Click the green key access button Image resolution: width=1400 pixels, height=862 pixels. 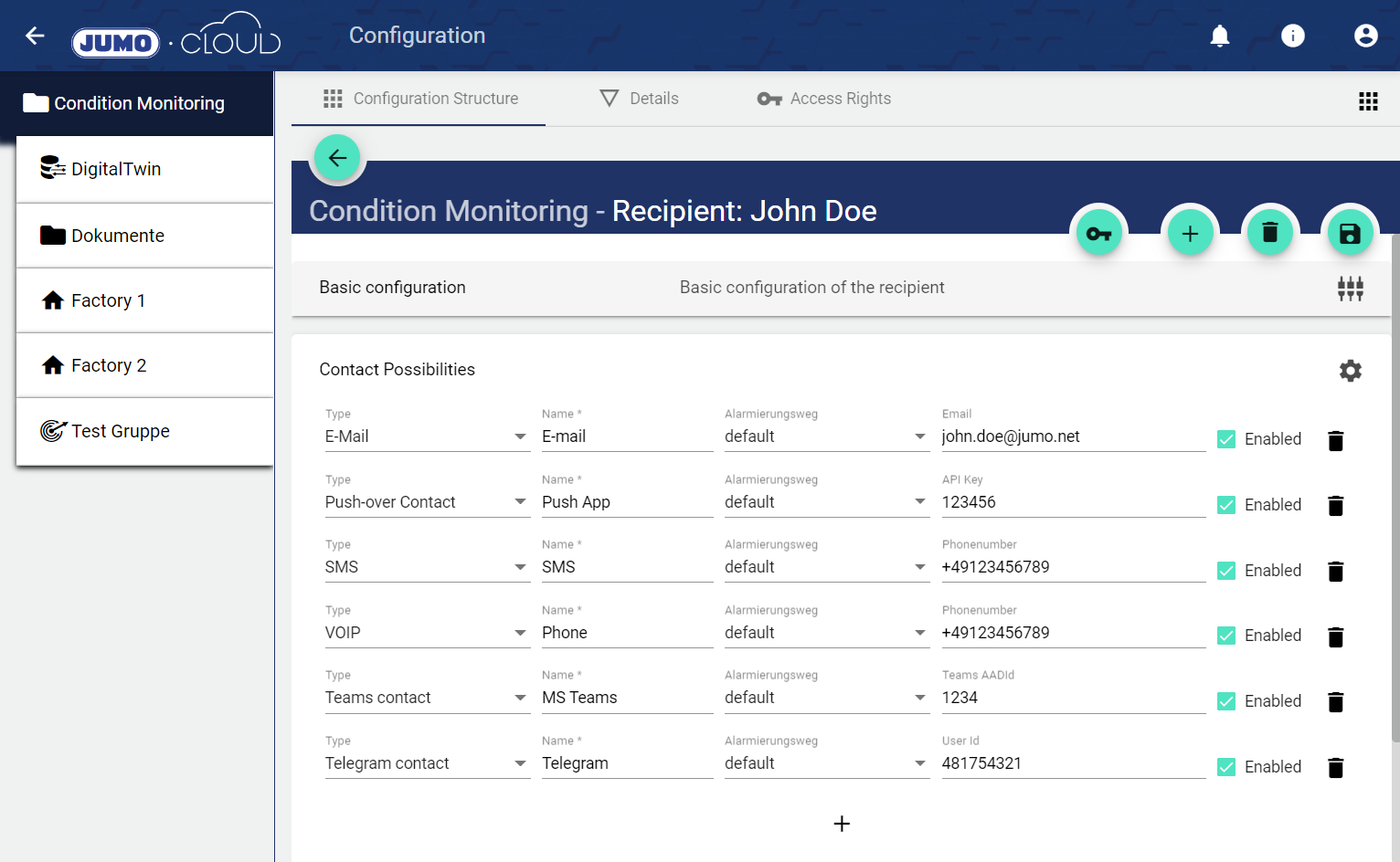pos(1098,234)
